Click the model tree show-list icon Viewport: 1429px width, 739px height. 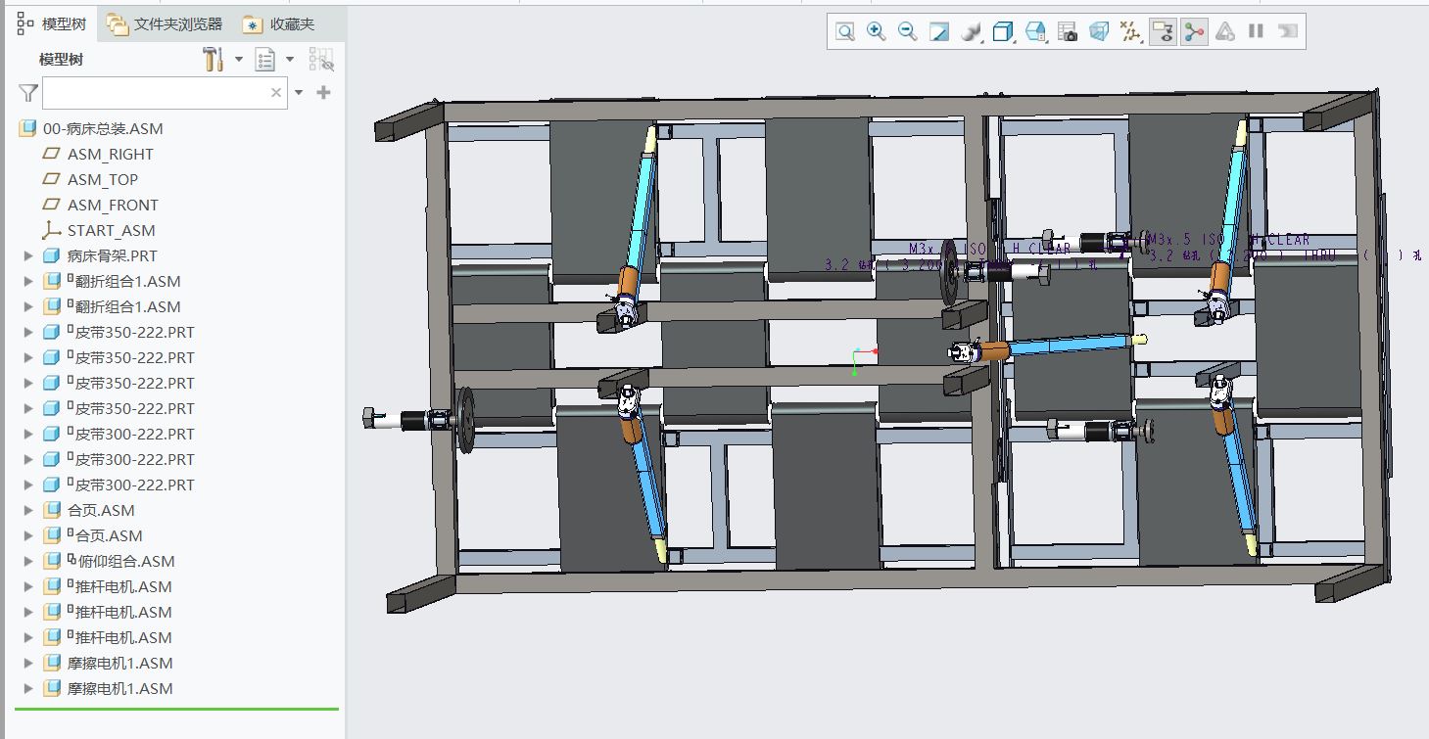pyautogui.click(x=264, y=60)
